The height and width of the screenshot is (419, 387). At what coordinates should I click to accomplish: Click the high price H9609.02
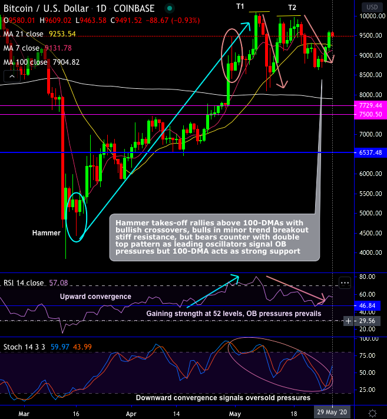55,21
